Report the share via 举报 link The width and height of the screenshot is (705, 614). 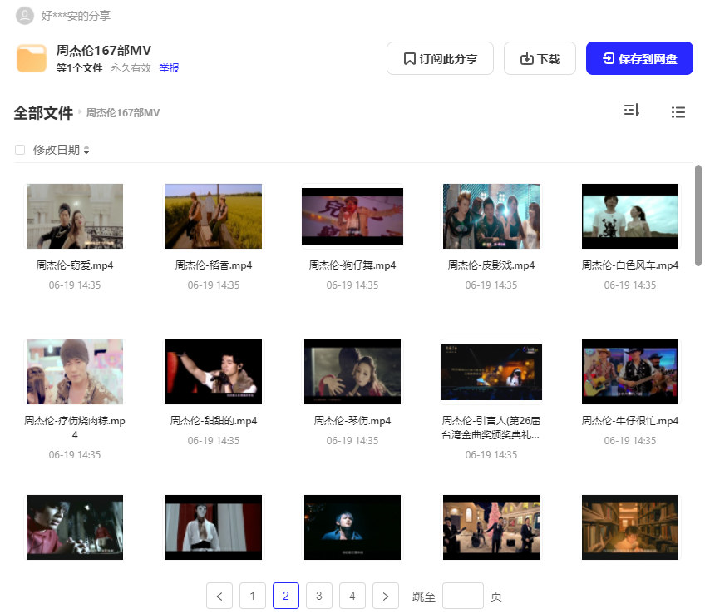169,68
